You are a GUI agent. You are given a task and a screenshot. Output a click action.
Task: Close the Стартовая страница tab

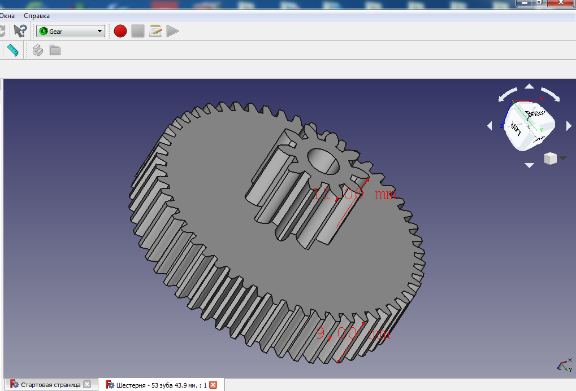pyautogui.click(x=87, y=385)
